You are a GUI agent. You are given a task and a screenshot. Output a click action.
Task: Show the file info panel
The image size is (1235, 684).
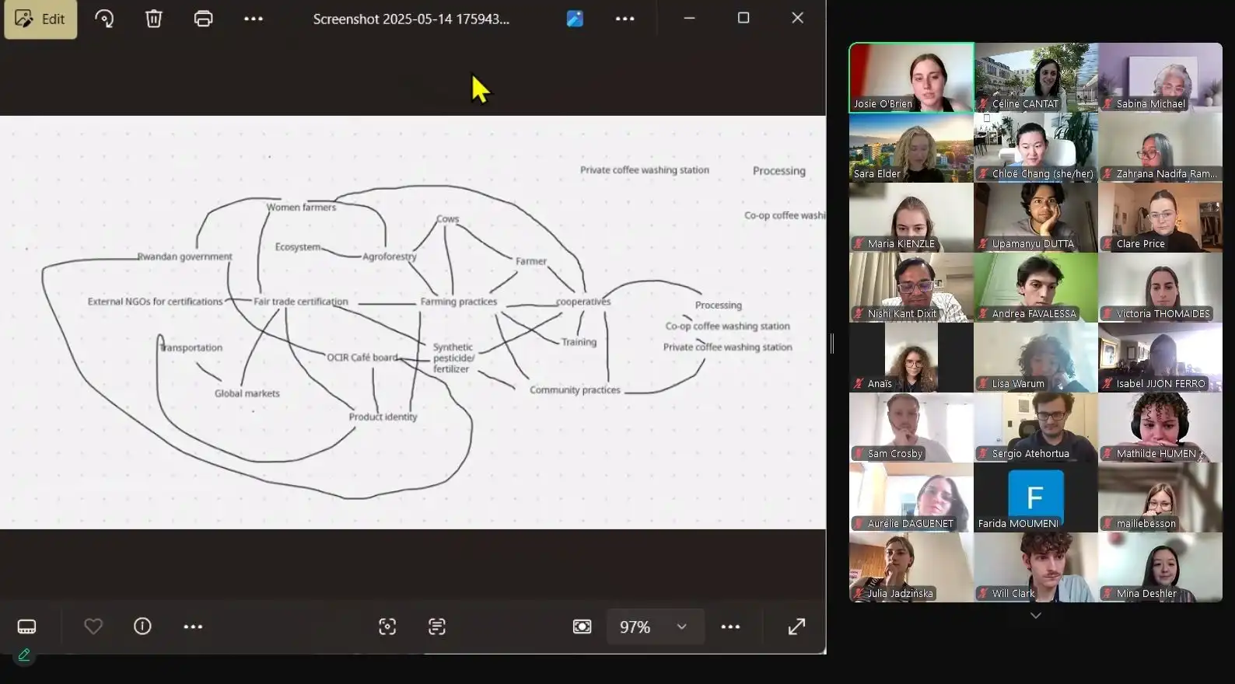tap(142, 626)
